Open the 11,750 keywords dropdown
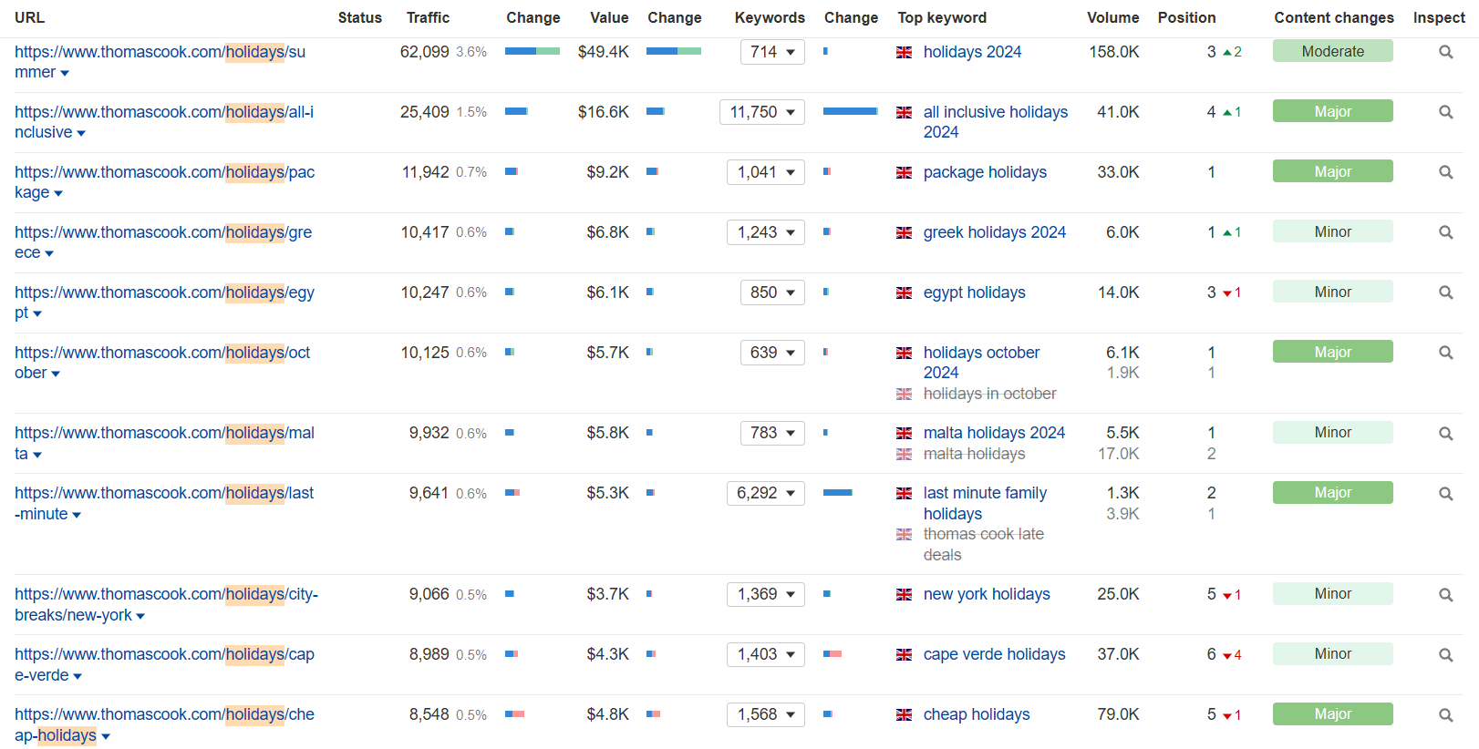Screen dimensions: 1479x749 coord(762,112)
